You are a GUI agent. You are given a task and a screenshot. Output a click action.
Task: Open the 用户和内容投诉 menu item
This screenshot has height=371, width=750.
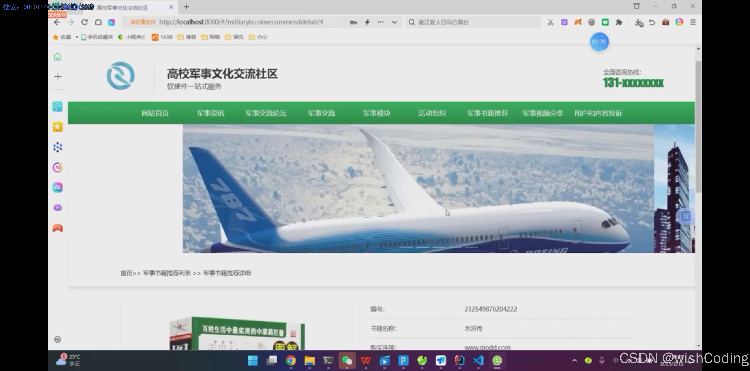pos(598,113)
